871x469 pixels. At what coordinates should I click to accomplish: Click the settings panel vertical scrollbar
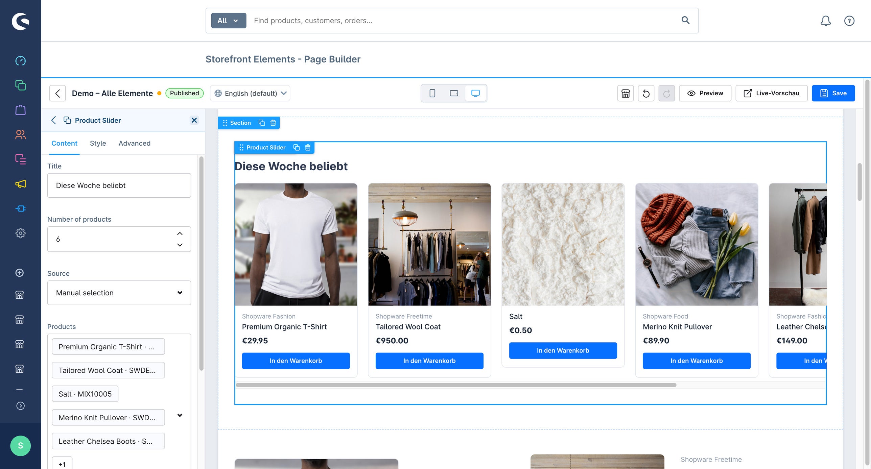[202, 264]
